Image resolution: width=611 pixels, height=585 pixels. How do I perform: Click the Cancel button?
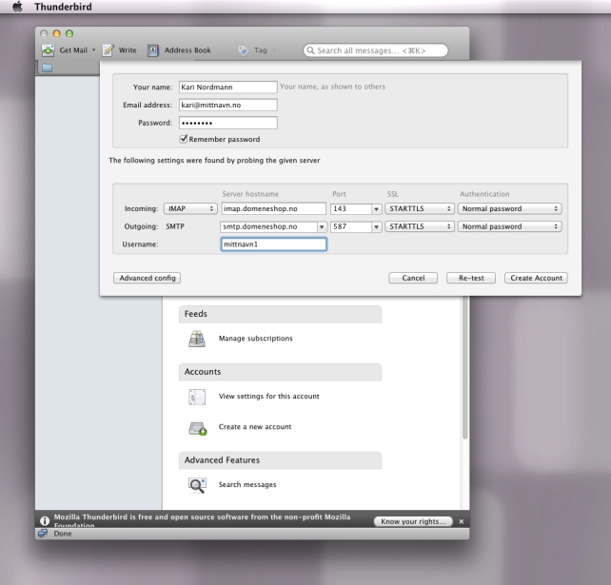[x=413, y=278]
